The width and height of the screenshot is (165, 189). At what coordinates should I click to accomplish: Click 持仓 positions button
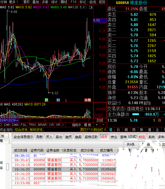point(114,137)
